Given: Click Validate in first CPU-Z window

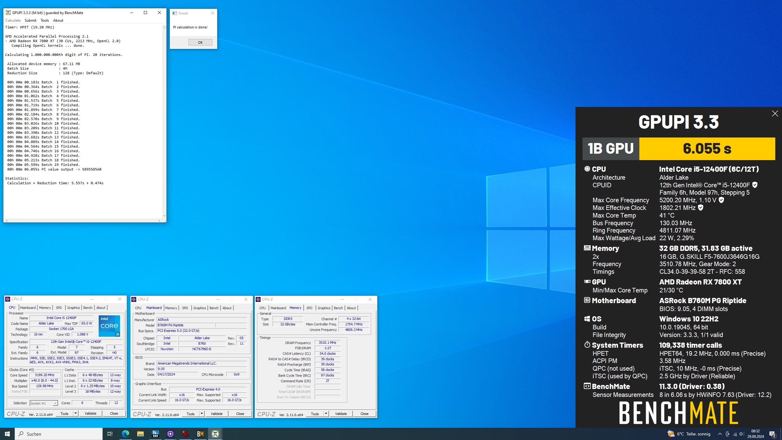Looking at the screenshot, I should pyautogui.click(x=90, y=413).
